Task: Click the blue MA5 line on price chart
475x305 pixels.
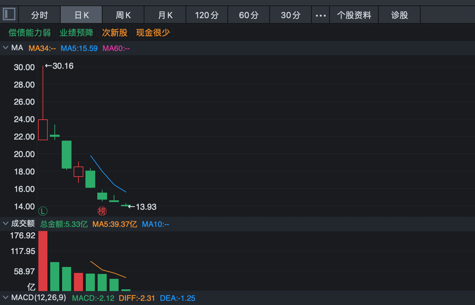Action: click(x=108, y=174)
